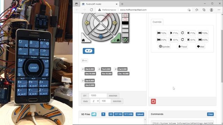The height and width of the screenshot is (125, 223).
Task: Decrease spindle override by 10%
Action: [x=162, y=40]
